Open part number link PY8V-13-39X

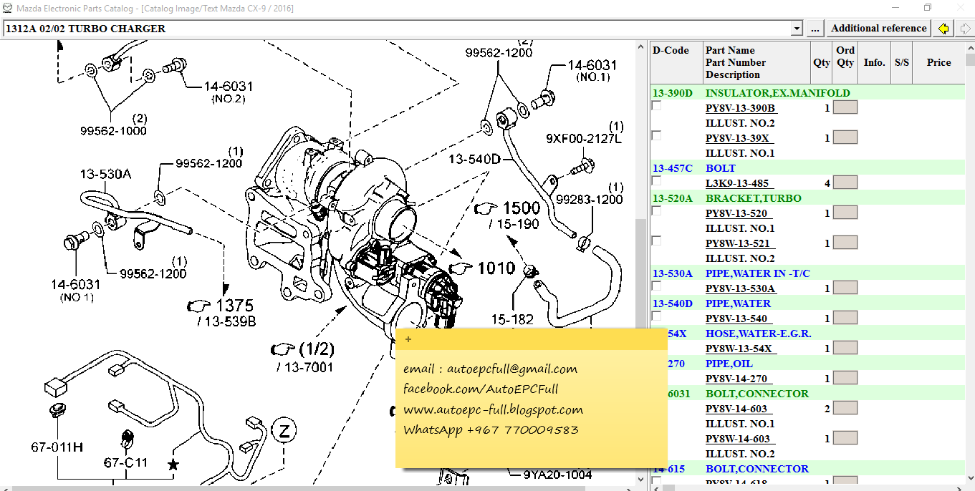click(738, 138)
